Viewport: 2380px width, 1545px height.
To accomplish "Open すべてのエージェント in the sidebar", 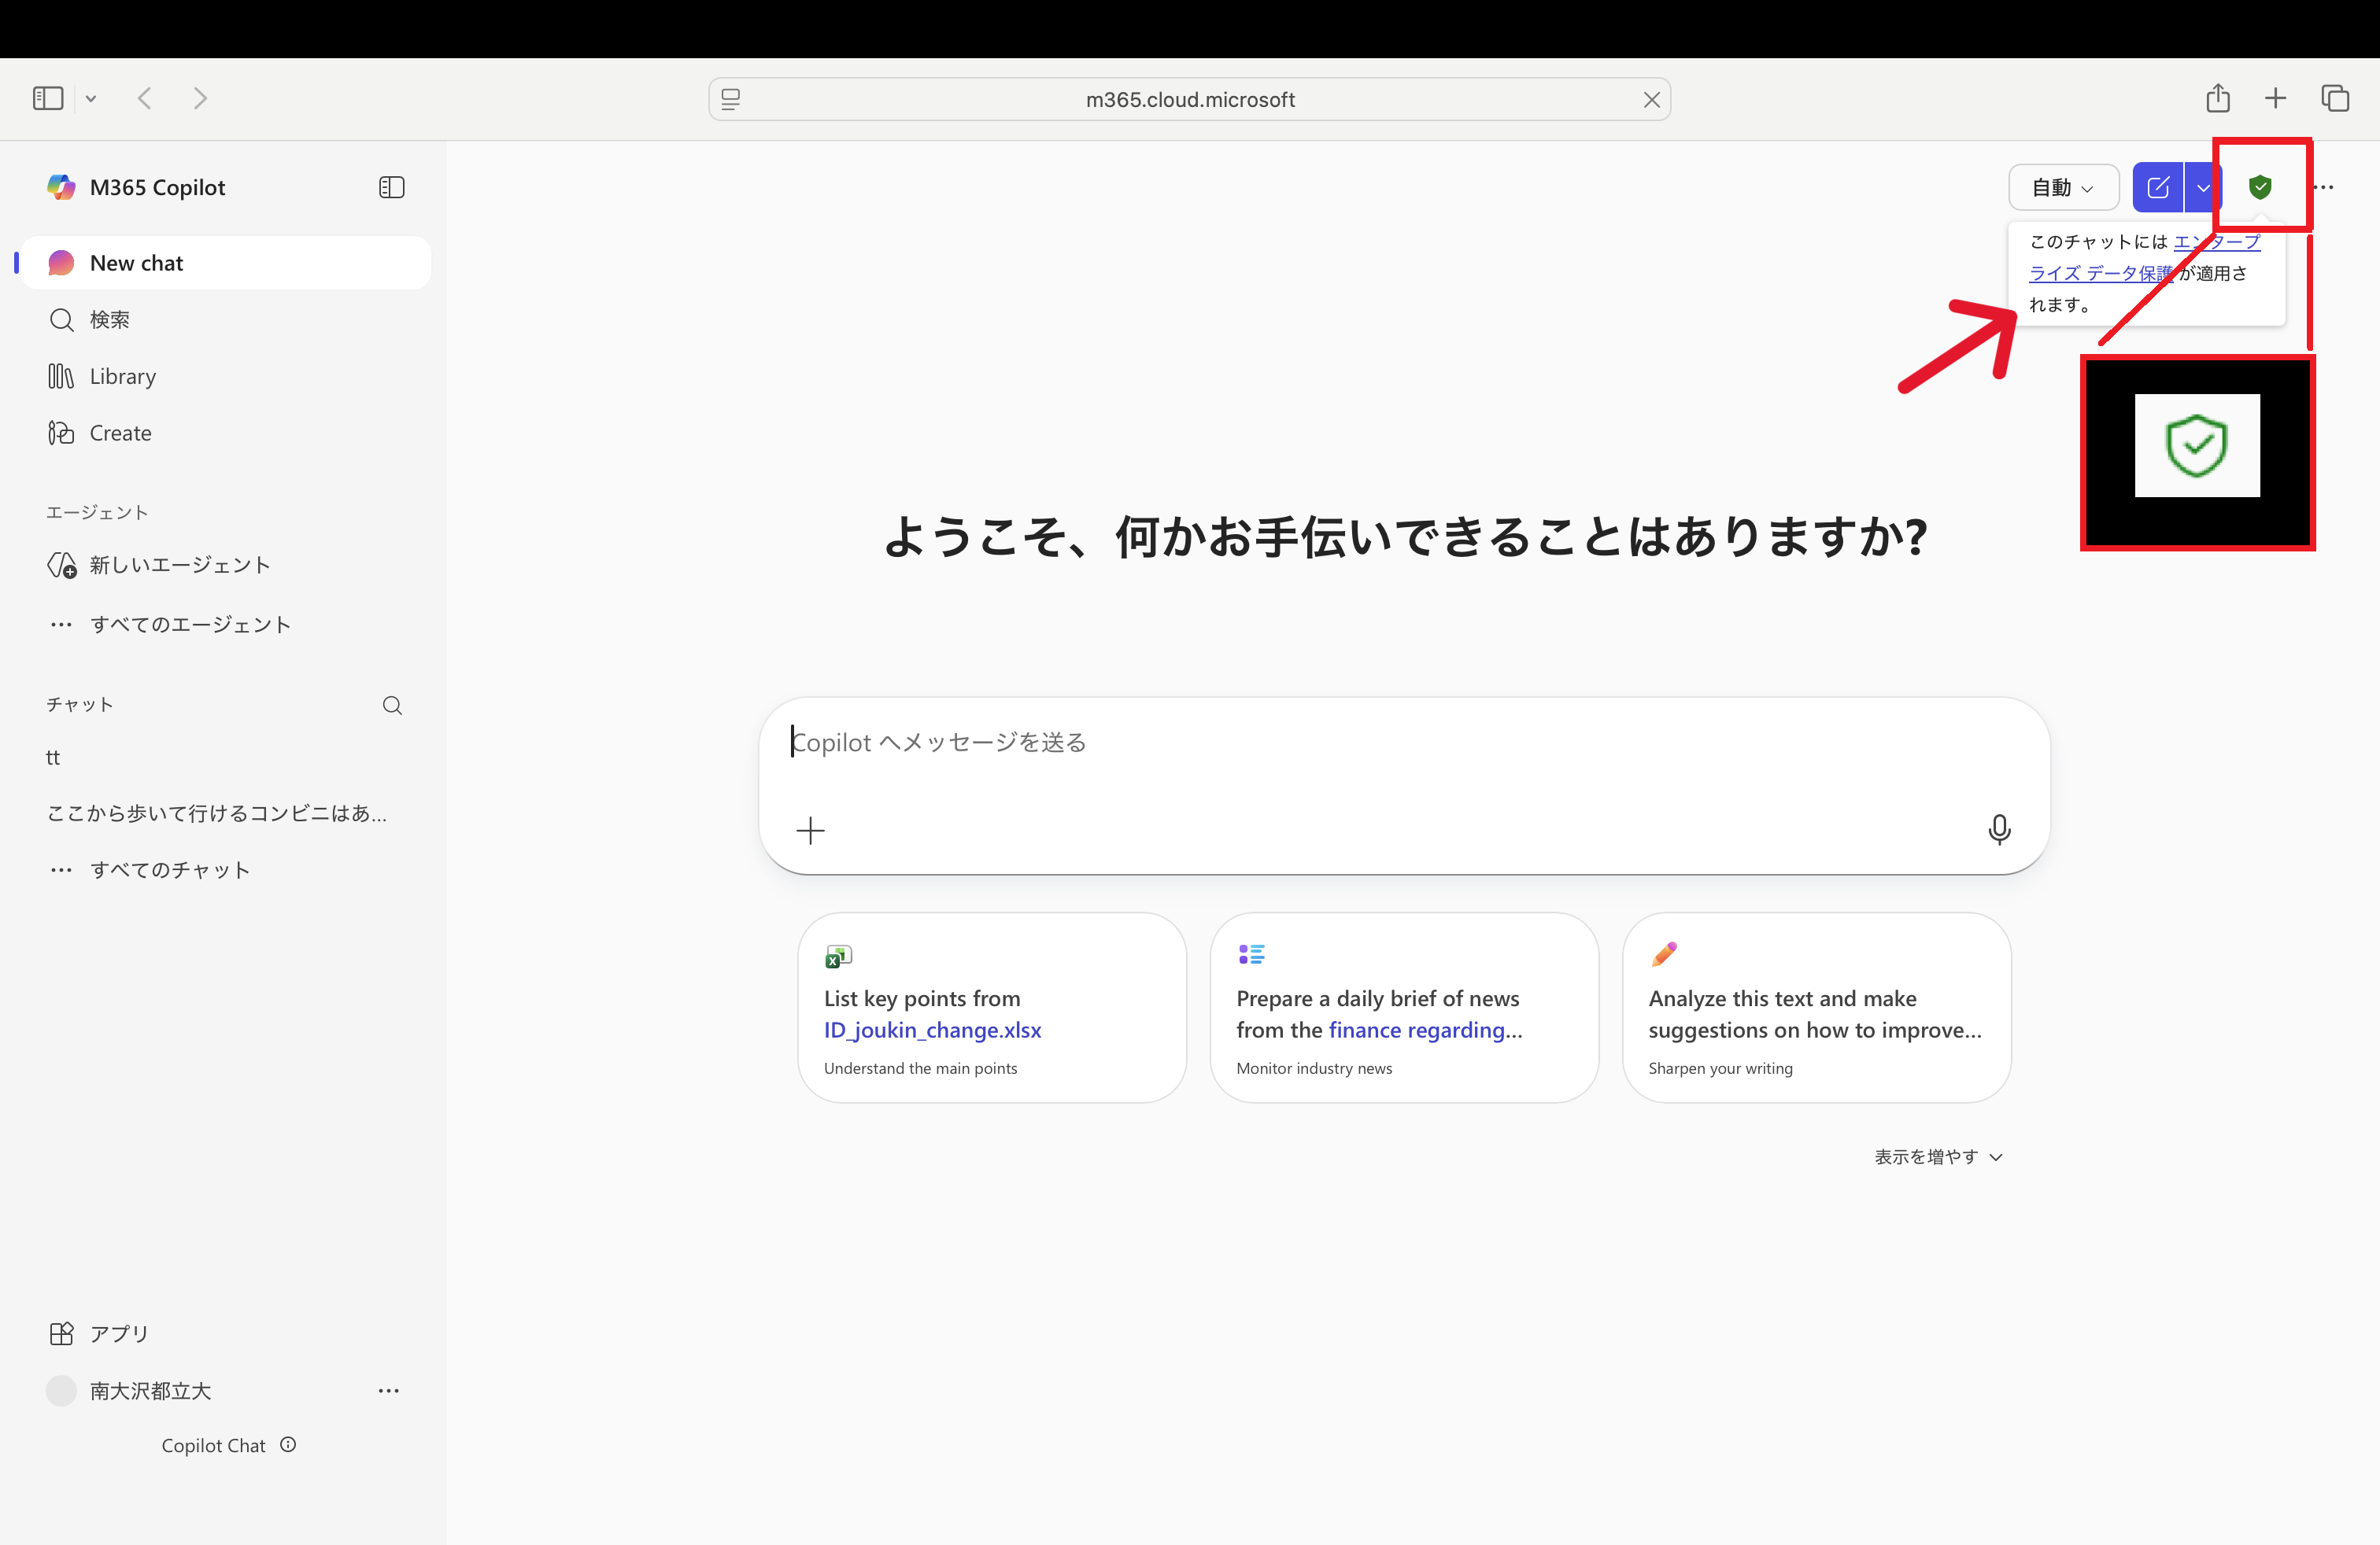I will click(x=190, y=625).
